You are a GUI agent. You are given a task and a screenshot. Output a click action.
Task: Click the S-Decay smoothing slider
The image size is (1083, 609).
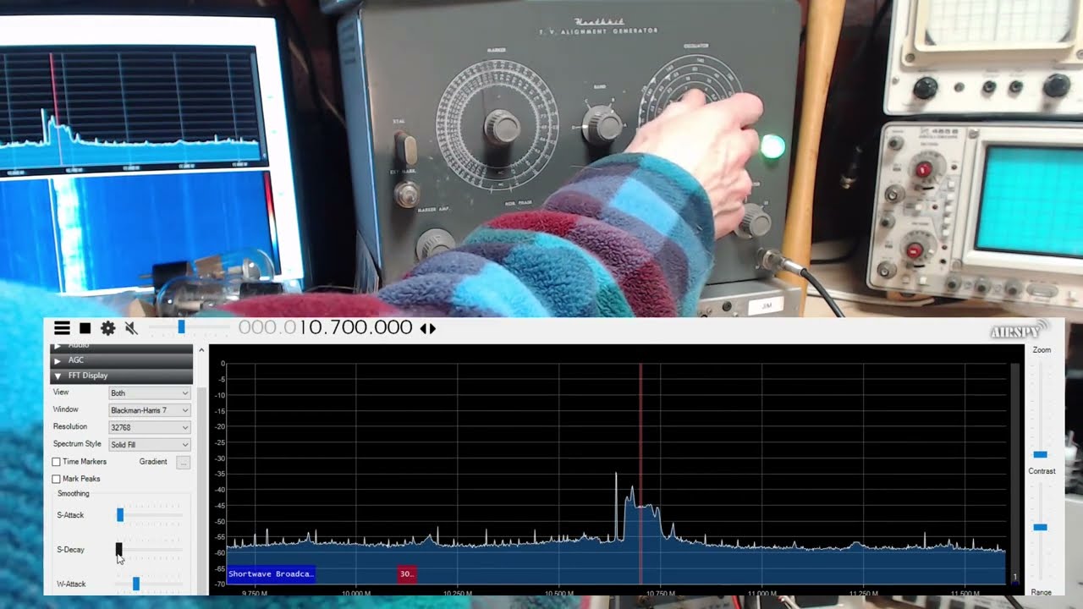150,550
